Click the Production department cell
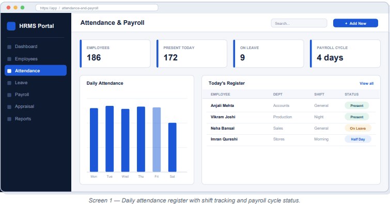Image resolution: width=390 pixels, height=204 pixels. [283, 117]
